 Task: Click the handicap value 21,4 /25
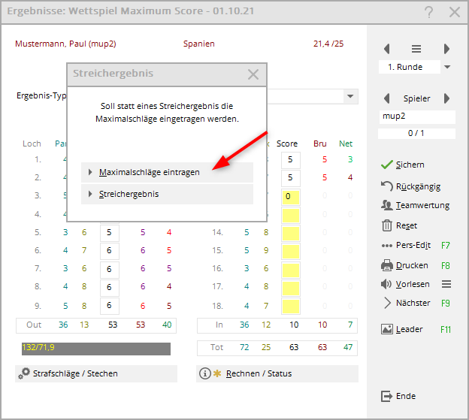328,44
